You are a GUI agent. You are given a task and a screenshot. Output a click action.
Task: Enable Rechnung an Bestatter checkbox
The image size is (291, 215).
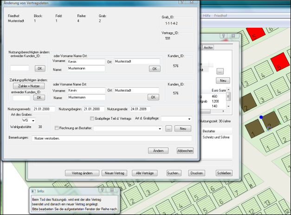[x=57, y=128]
